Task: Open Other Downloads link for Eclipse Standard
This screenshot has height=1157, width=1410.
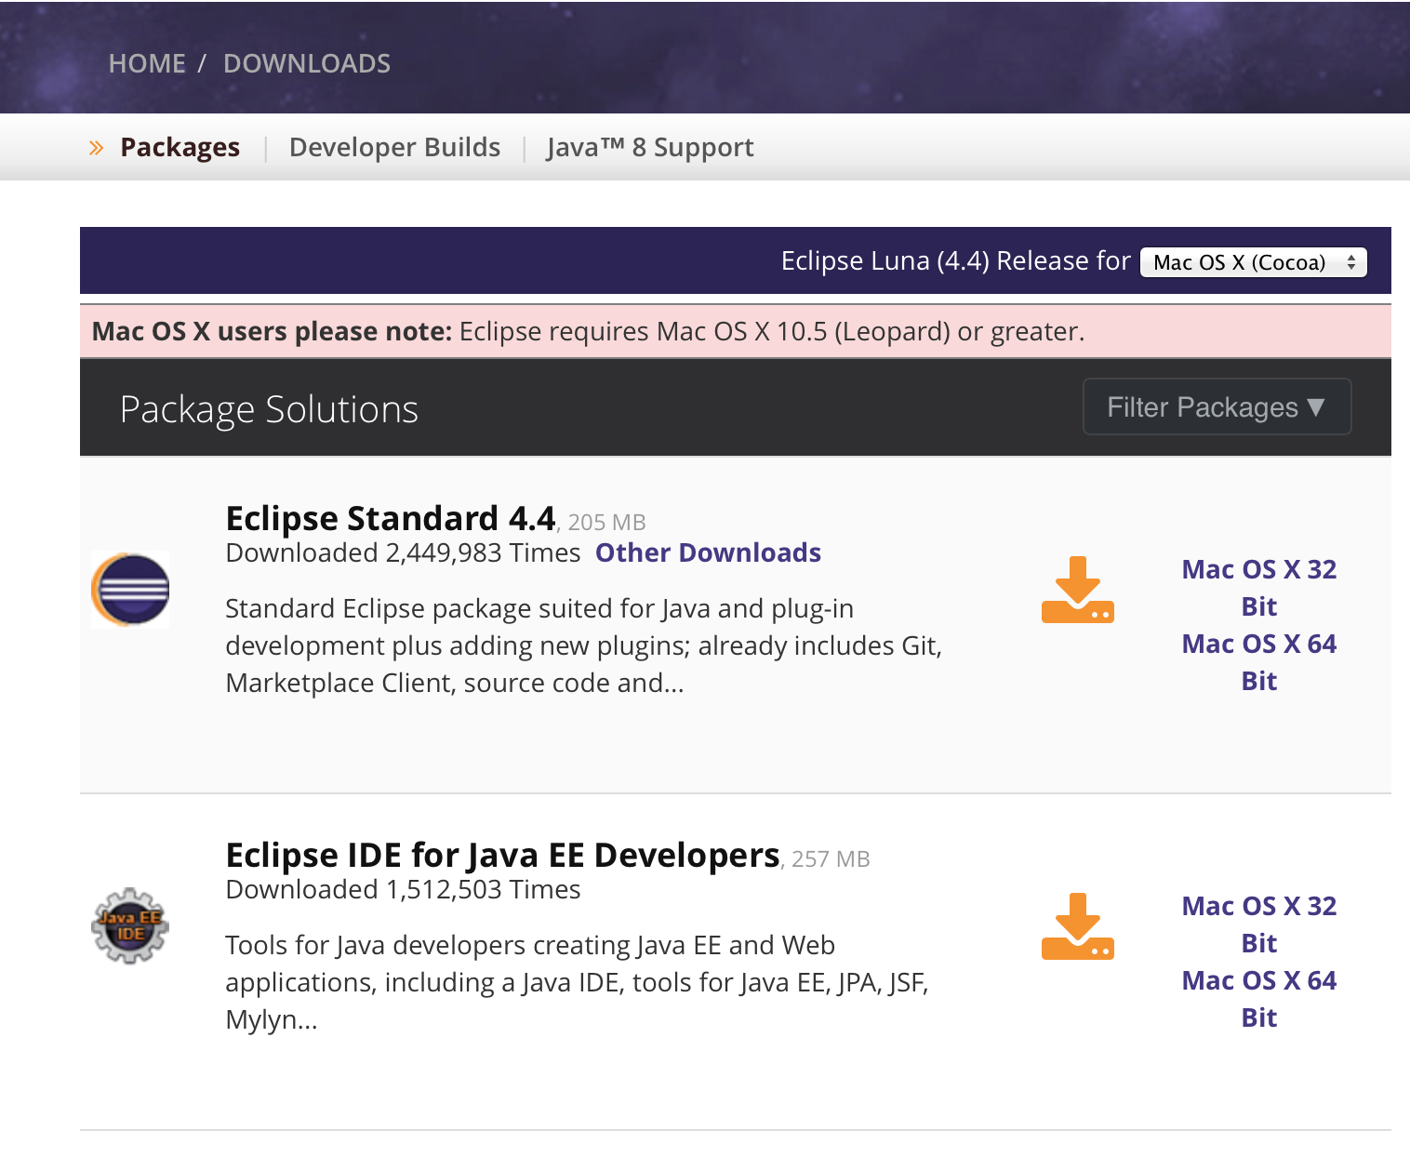Action: click(x=708, y=553)
